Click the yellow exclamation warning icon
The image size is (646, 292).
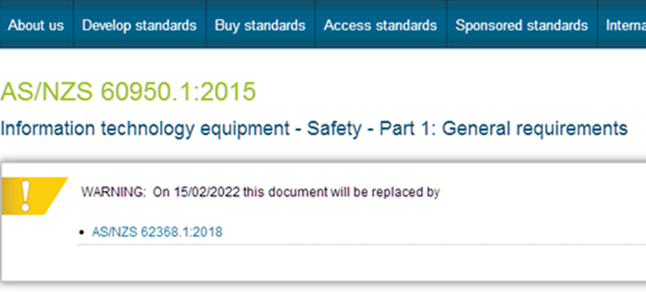(26, 194)
